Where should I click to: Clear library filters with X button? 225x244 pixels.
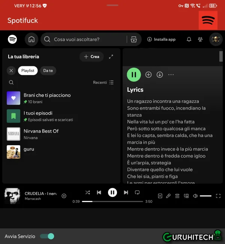tap(11, 71)
